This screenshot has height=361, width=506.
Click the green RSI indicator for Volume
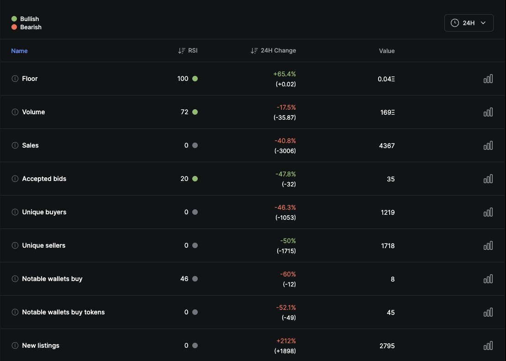point(195,112)
